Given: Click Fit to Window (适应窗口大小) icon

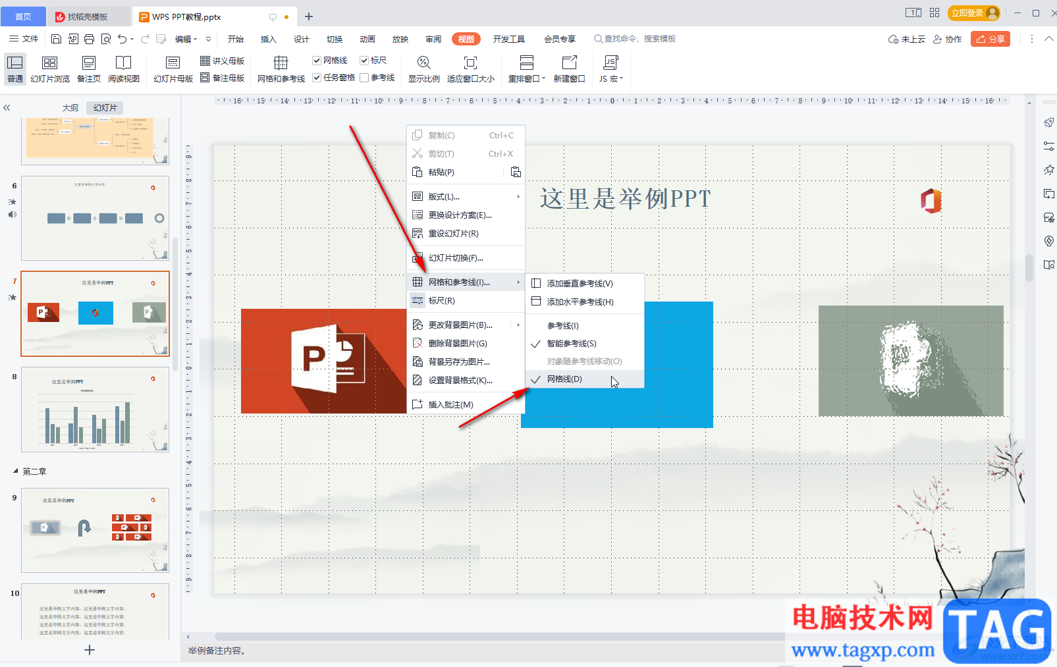Looking at the screenshot, I should pos(471,69).
